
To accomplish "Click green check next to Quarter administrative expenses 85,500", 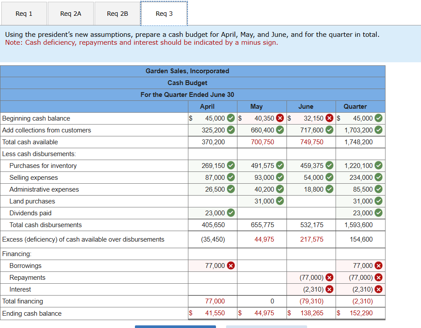I will (379, 189).
